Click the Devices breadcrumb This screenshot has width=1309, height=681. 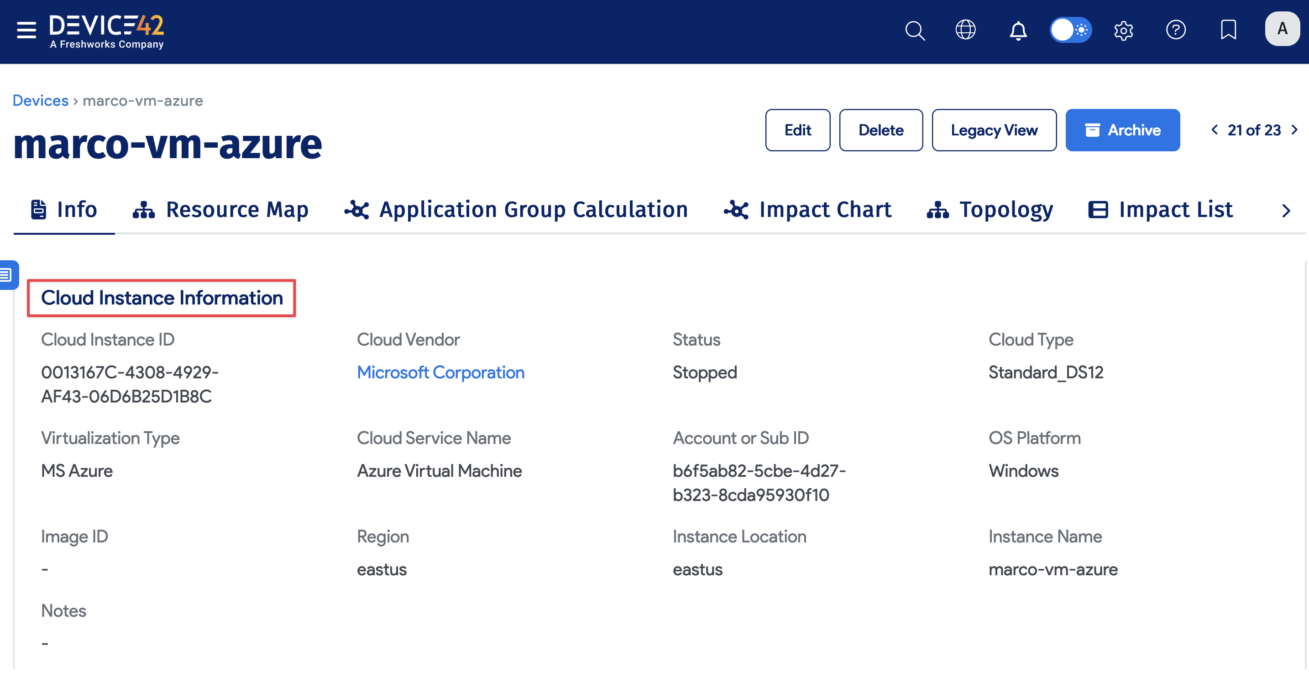click(40, 100)
